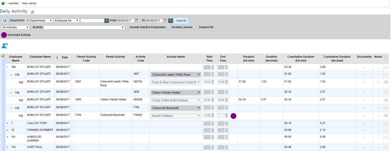Sort by the Date column header
This screenshot has width=391, height=151.
click(x=65, y=57)
